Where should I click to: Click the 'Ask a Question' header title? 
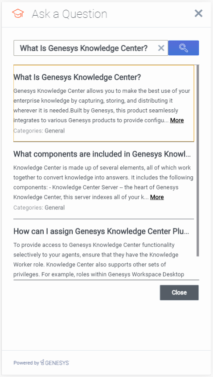pos(70,14)
